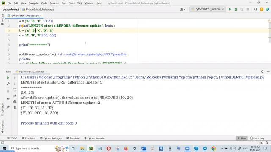
Task: Stop button in the top toolbar
Action: [248, 9]
